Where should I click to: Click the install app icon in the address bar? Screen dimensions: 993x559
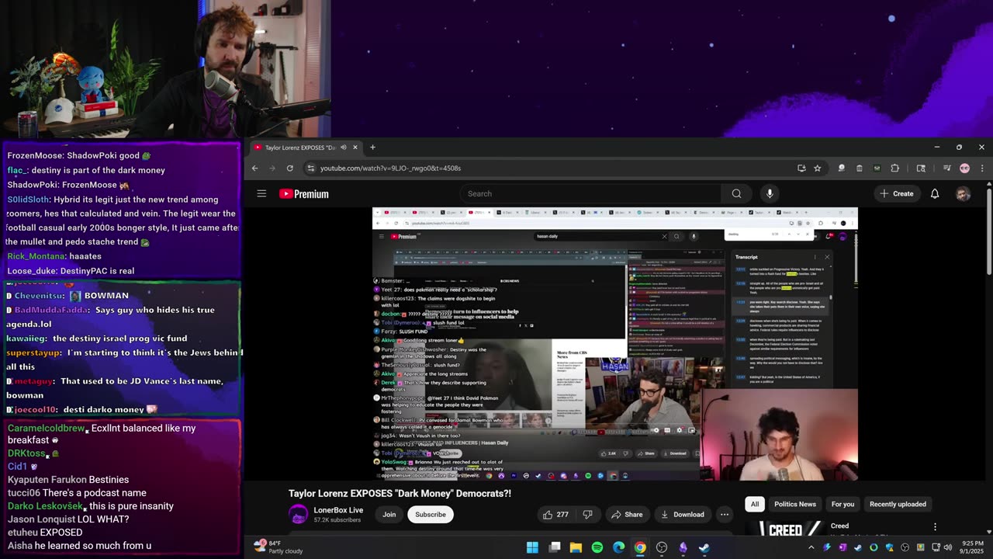coord(801,168)
